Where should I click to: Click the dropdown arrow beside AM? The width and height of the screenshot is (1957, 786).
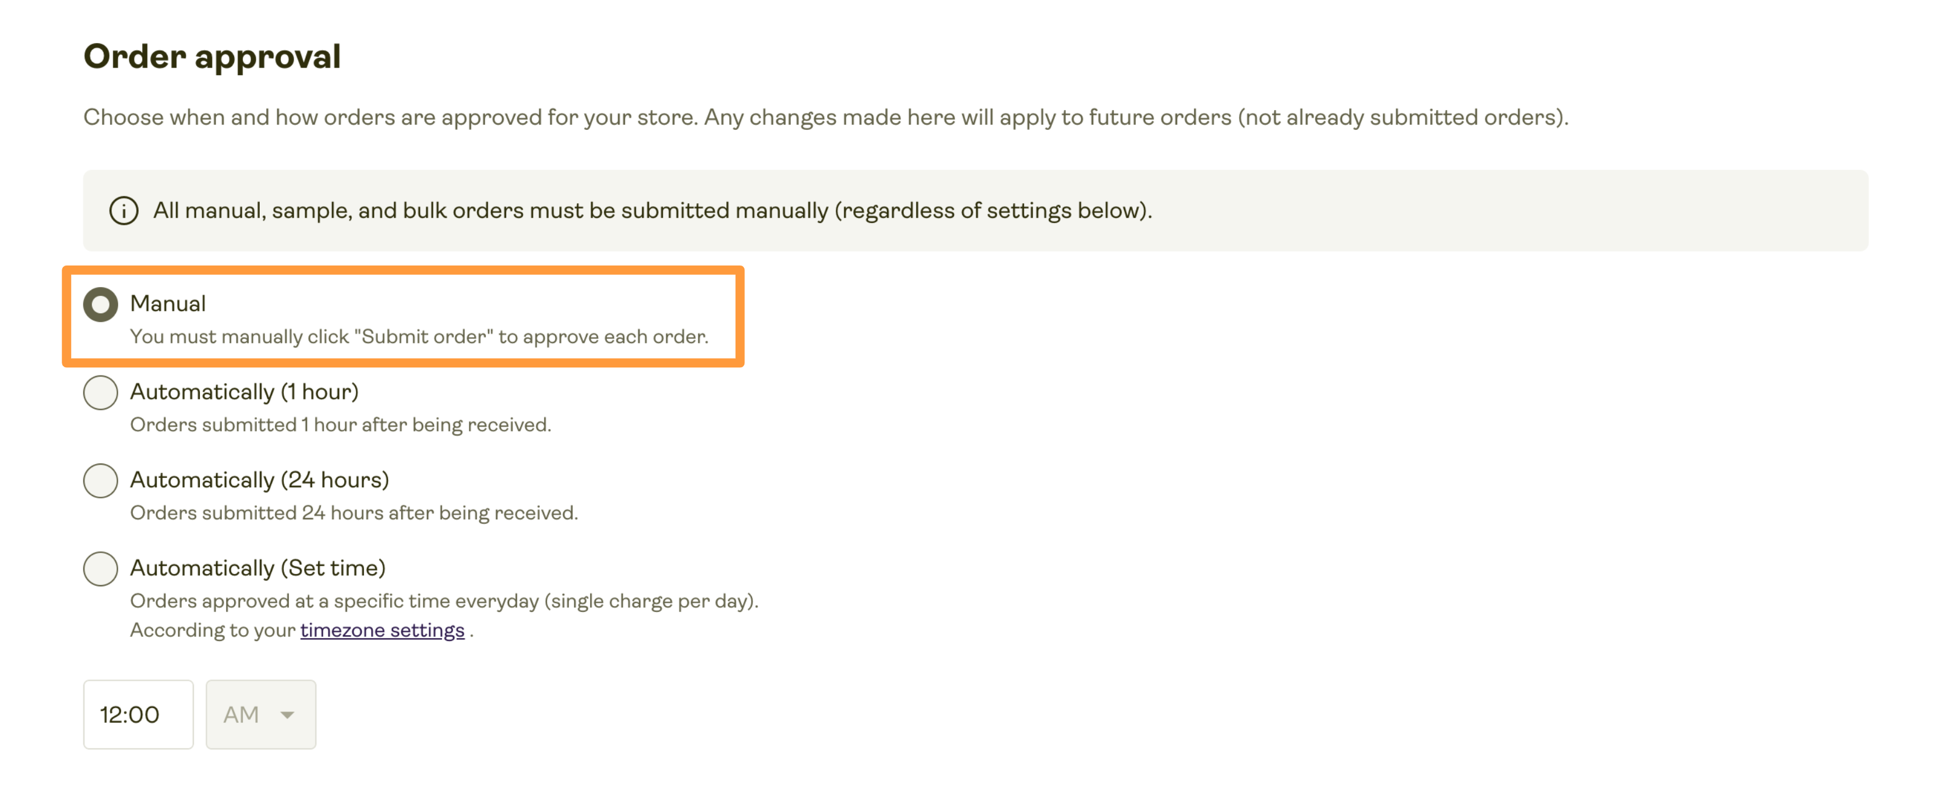click(x=287, y=714)
